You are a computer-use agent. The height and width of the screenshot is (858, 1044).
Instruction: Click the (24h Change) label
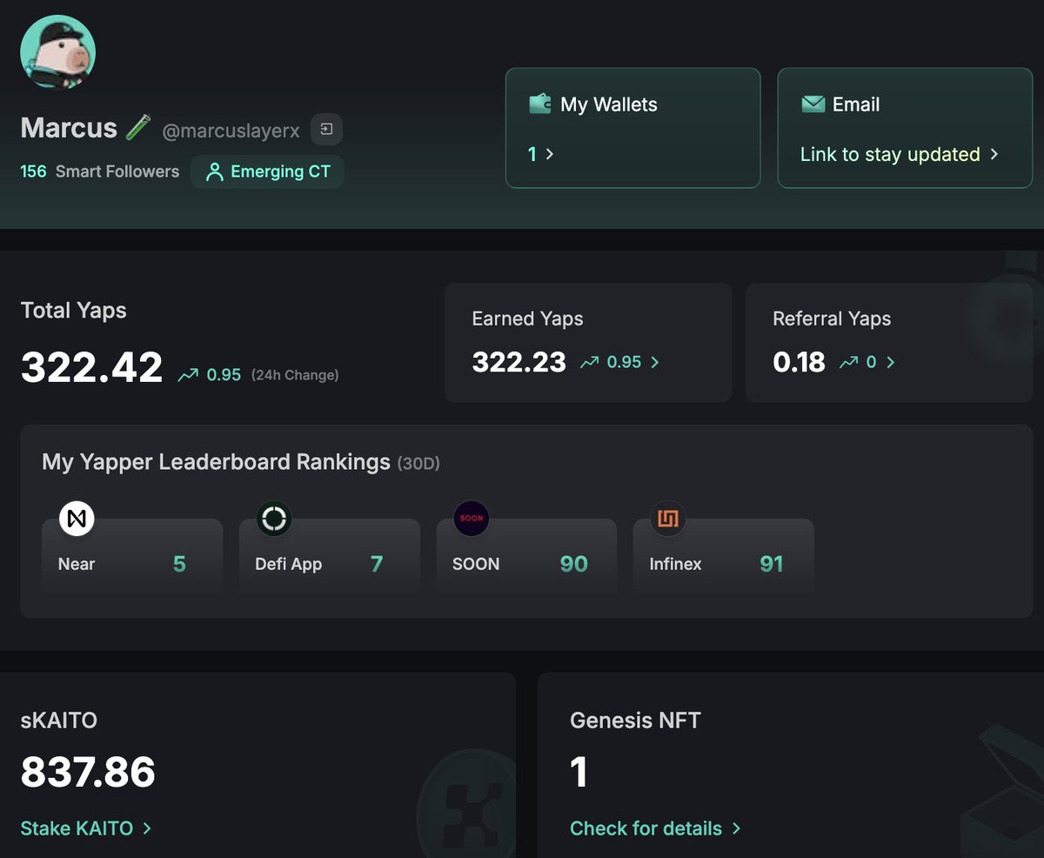[x=295, y=375]
